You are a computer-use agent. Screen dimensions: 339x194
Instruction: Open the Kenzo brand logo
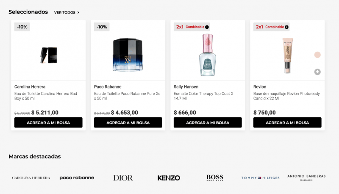pos(169,178)
